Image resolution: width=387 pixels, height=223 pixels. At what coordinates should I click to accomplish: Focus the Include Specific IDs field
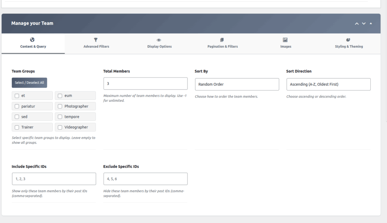tap(54, 179)
